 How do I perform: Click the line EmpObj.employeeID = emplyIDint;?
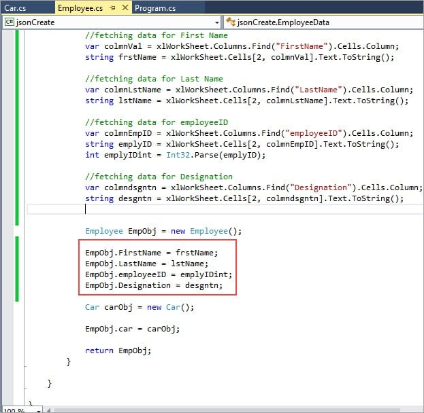pyautogui.click(x=159, y=274)
